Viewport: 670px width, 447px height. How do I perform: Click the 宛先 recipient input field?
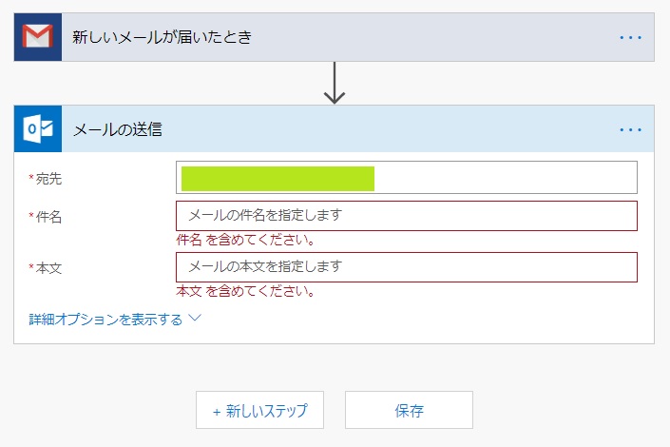coord(407,178)
